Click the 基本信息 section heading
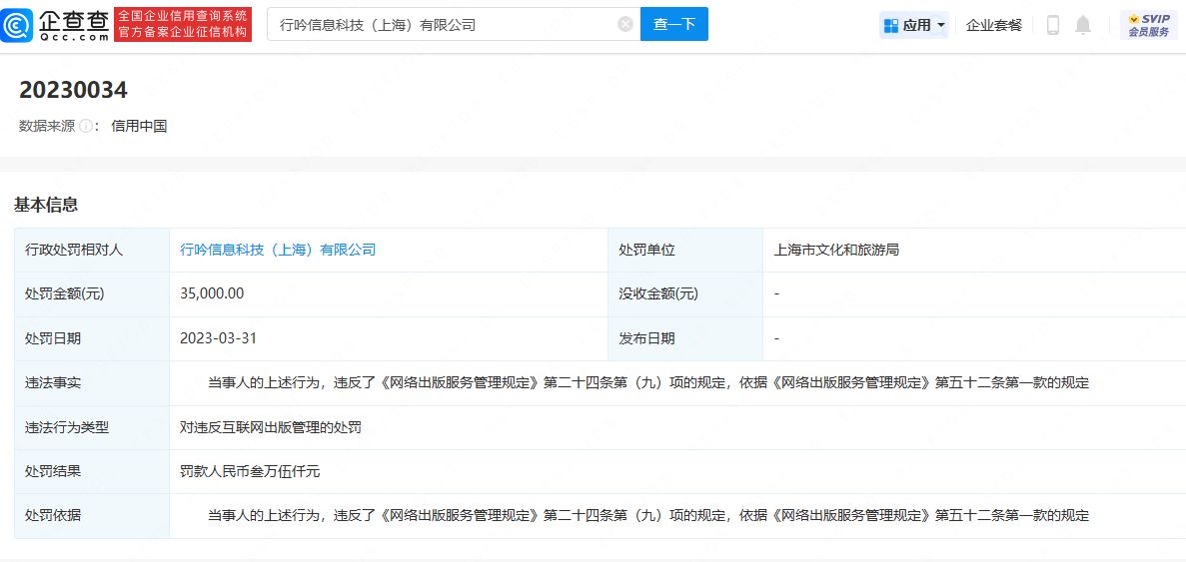 coord(46,204)
